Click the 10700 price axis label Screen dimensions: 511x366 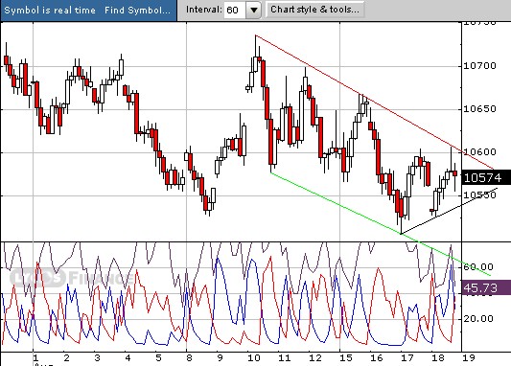tap(479, 66)
